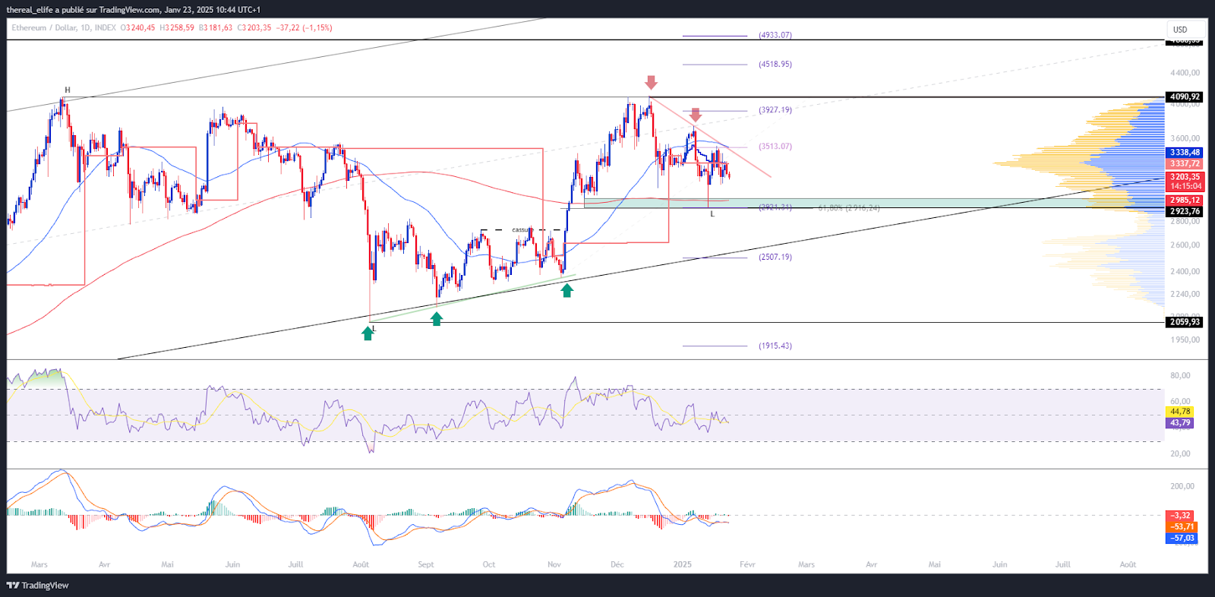
Task: Click the red down arrow above 3513.07 level
Action: [695, 115]
